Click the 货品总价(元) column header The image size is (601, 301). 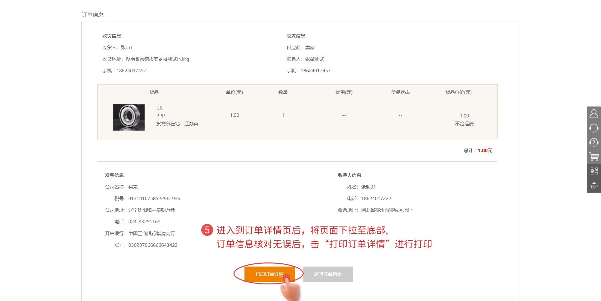pyautogui.click(x=458, y=92)
